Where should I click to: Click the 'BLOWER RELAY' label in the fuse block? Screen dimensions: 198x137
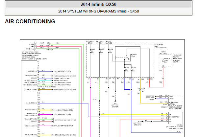pyautogui.click(x=134, y=55)
